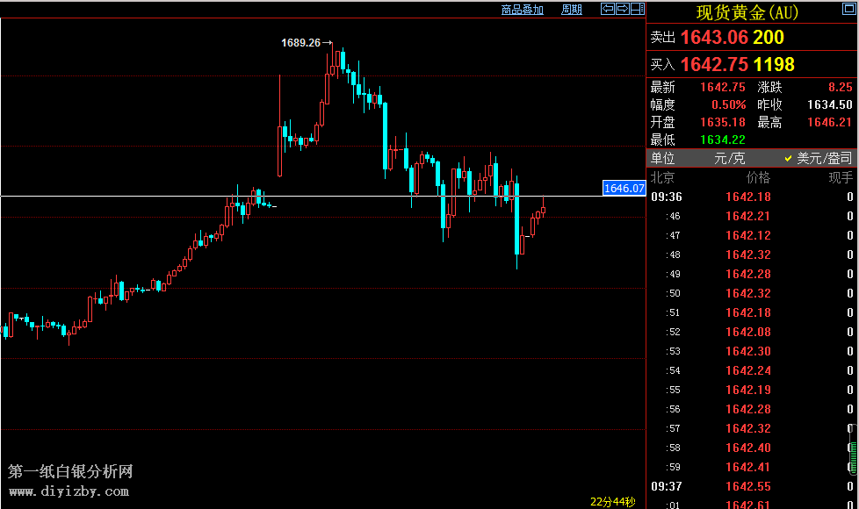Select the 09:36 tick row at 1642.18

click(x=747, y=197)
